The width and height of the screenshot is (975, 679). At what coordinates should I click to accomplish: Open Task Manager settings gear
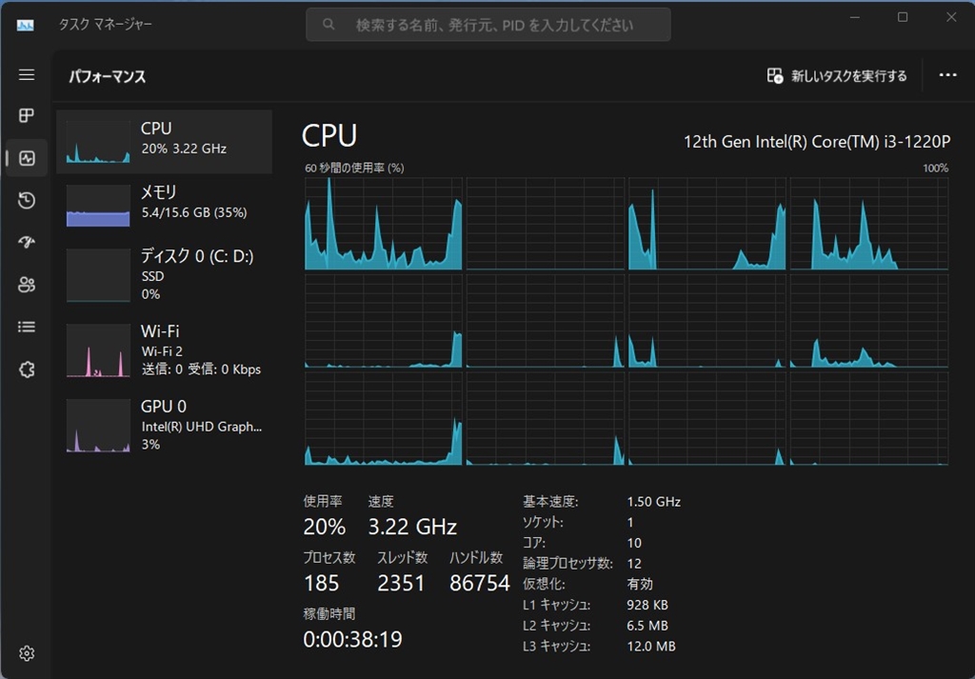27,653
